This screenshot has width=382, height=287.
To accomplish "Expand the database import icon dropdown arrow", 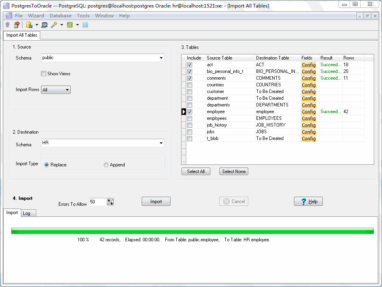I will (x=37, y=25).
